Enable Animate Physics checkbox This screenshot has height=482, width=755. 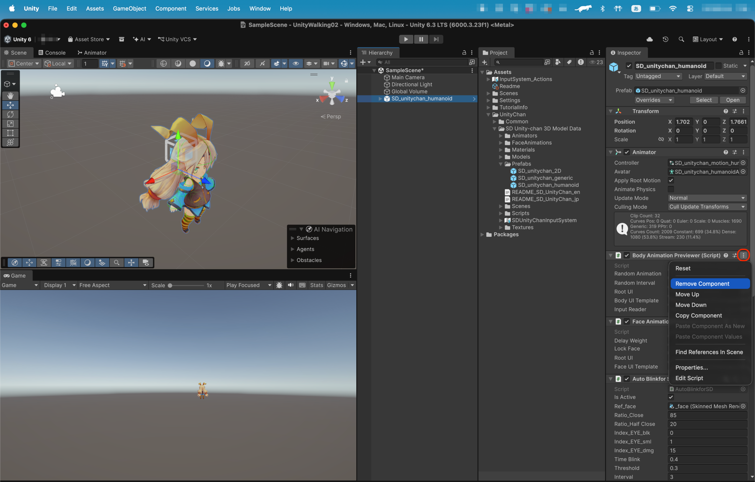tap(671, 189)
